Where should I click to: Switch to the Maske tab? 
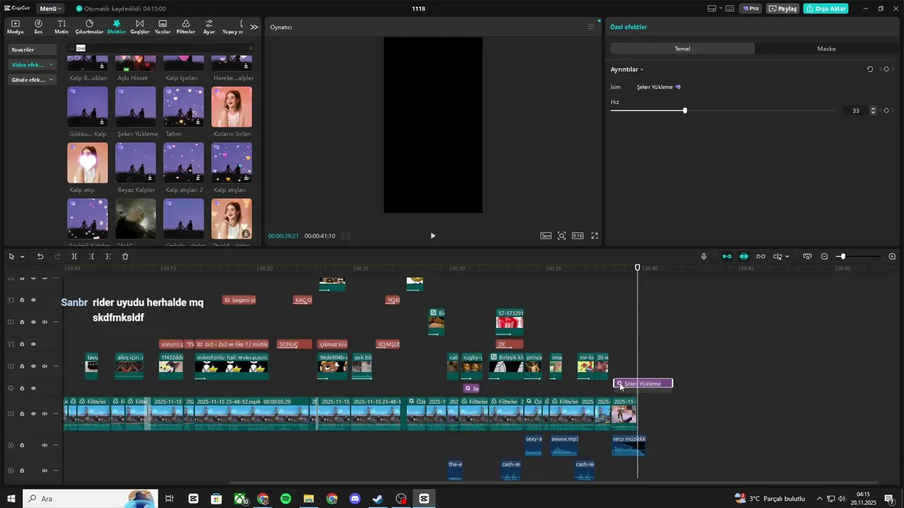[x=826, y=49]
